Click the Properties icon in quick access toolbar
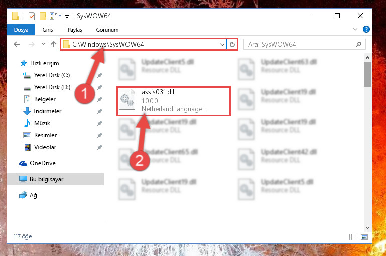The height and width of the screenshot is (256, 386). [32, 16]
